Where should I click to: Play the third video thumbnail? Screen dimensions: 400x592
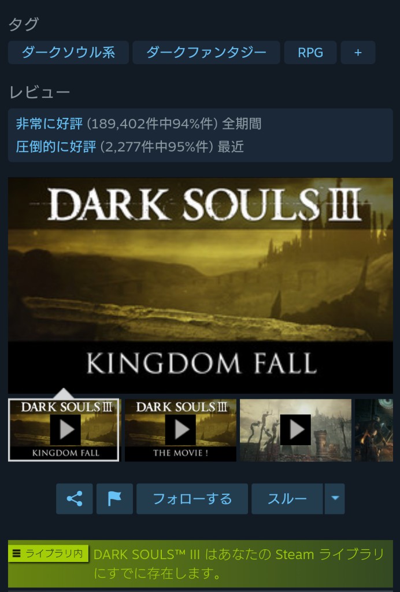coord(295,430)
